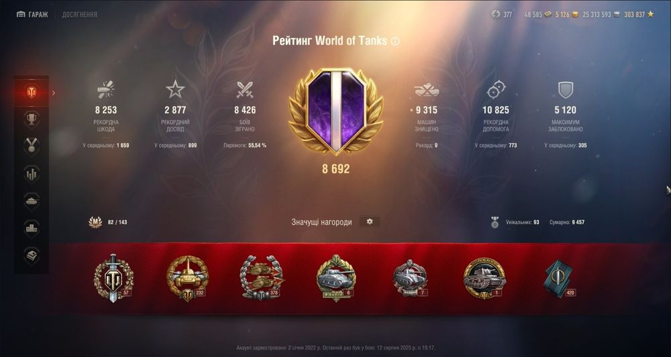
Task: Open the mastery badges 82 / 143 counter
Action: click(x=108, y=222)
